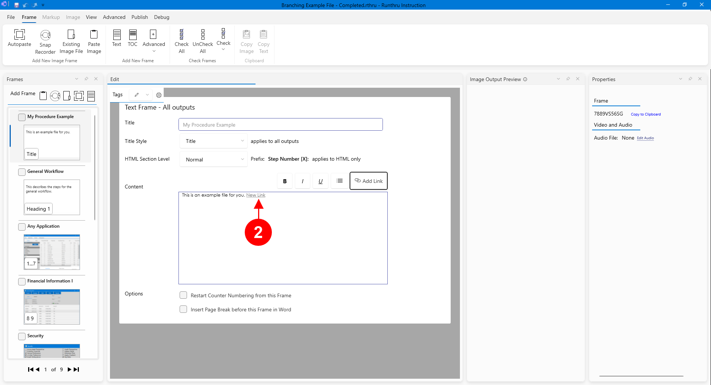
Task: Enable Restart Counter Numbering from this Frame
Action: pyautogui.click(x=183, y=295)
